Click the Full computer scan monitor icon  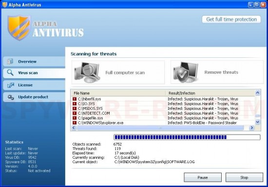click(87, 72)
